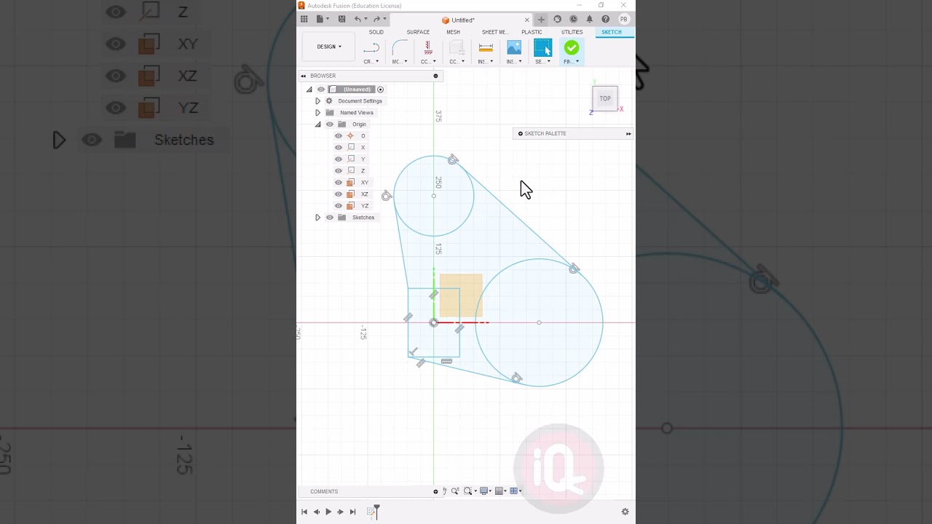Open the Create panel dropdown arrow
Image resolution: width=932 pixels, height=524 pixels.
[x=377, y=62]
